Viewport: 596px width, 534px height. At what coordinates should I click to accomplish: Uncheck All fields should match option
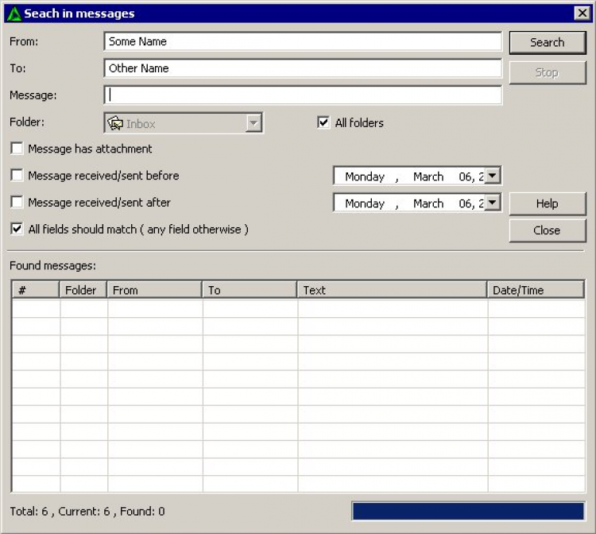[17, 229]
